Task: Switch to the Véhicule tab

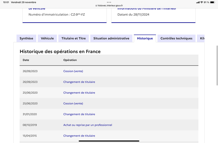Action: (x=47, y=38)
